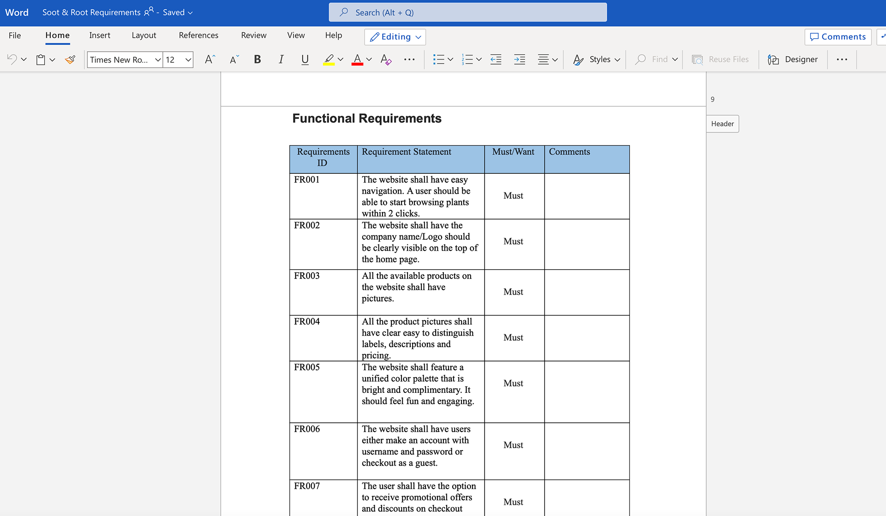Click the Undo icon
This screenshot has width=886, height=516.
12,59
